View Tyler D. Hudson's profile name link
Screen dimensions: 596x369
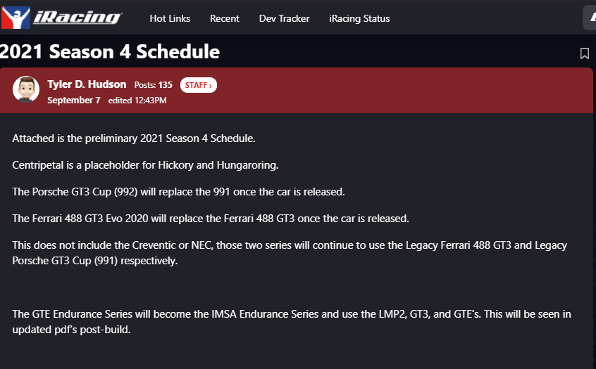coord(87,84)
